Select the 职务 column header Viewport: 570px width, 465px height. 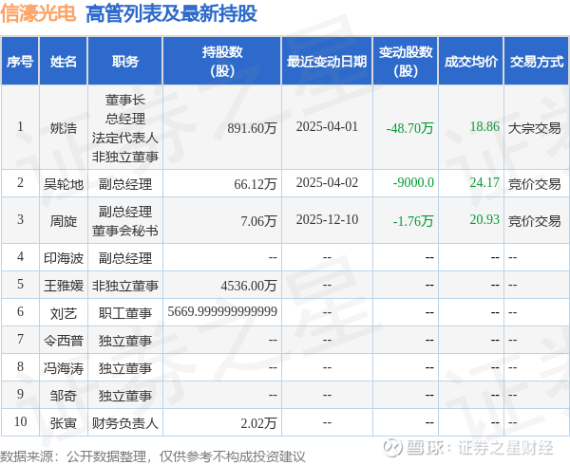(125, 62)
